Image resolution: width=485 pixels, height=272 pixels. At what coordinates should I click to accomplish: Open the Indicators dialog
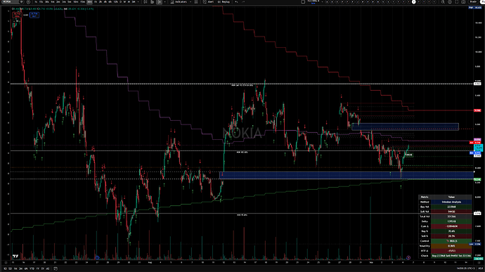(179, 1)
